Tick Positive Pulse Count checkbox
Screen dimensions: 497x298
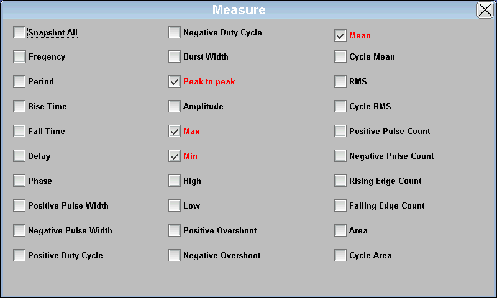pyautogui.click(x=340, y=131)
